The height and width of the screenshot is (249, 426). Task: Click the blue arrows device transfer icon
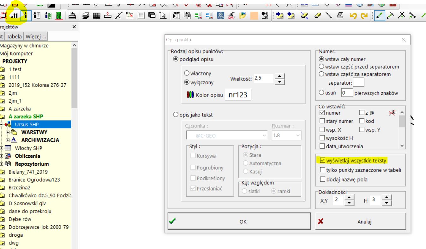(x=209, y=15)
